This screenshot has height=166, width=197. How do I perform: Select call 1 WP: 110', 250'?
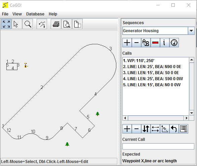tap(156, 61)
